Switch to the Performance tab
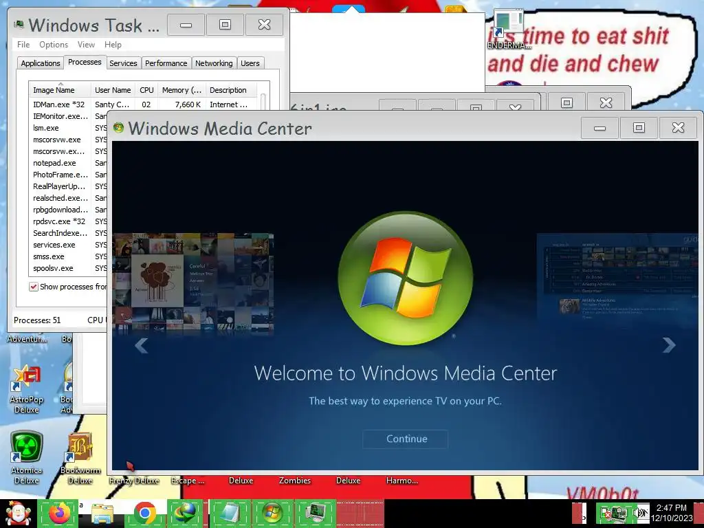Viewport: 704px width, 528px height. 166,63
